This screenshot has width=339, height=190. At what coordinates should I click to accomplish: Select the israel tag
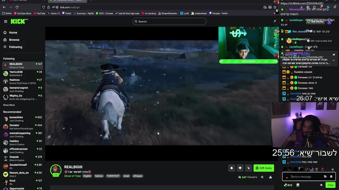(126, 176)
